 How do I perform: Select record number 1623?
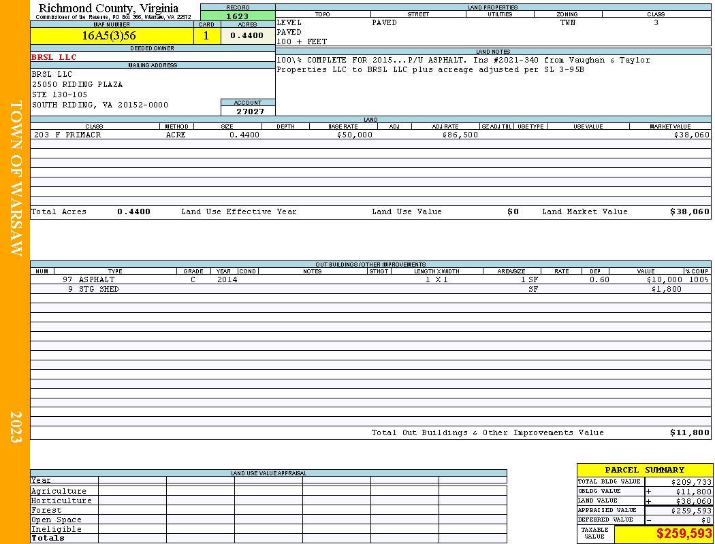pyautogui.click(x=238, y=16)
